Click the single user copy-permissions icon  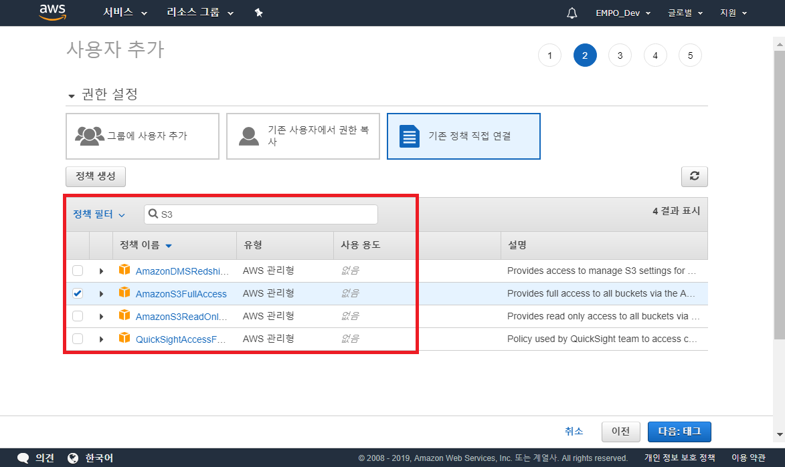tap(249, 136)
